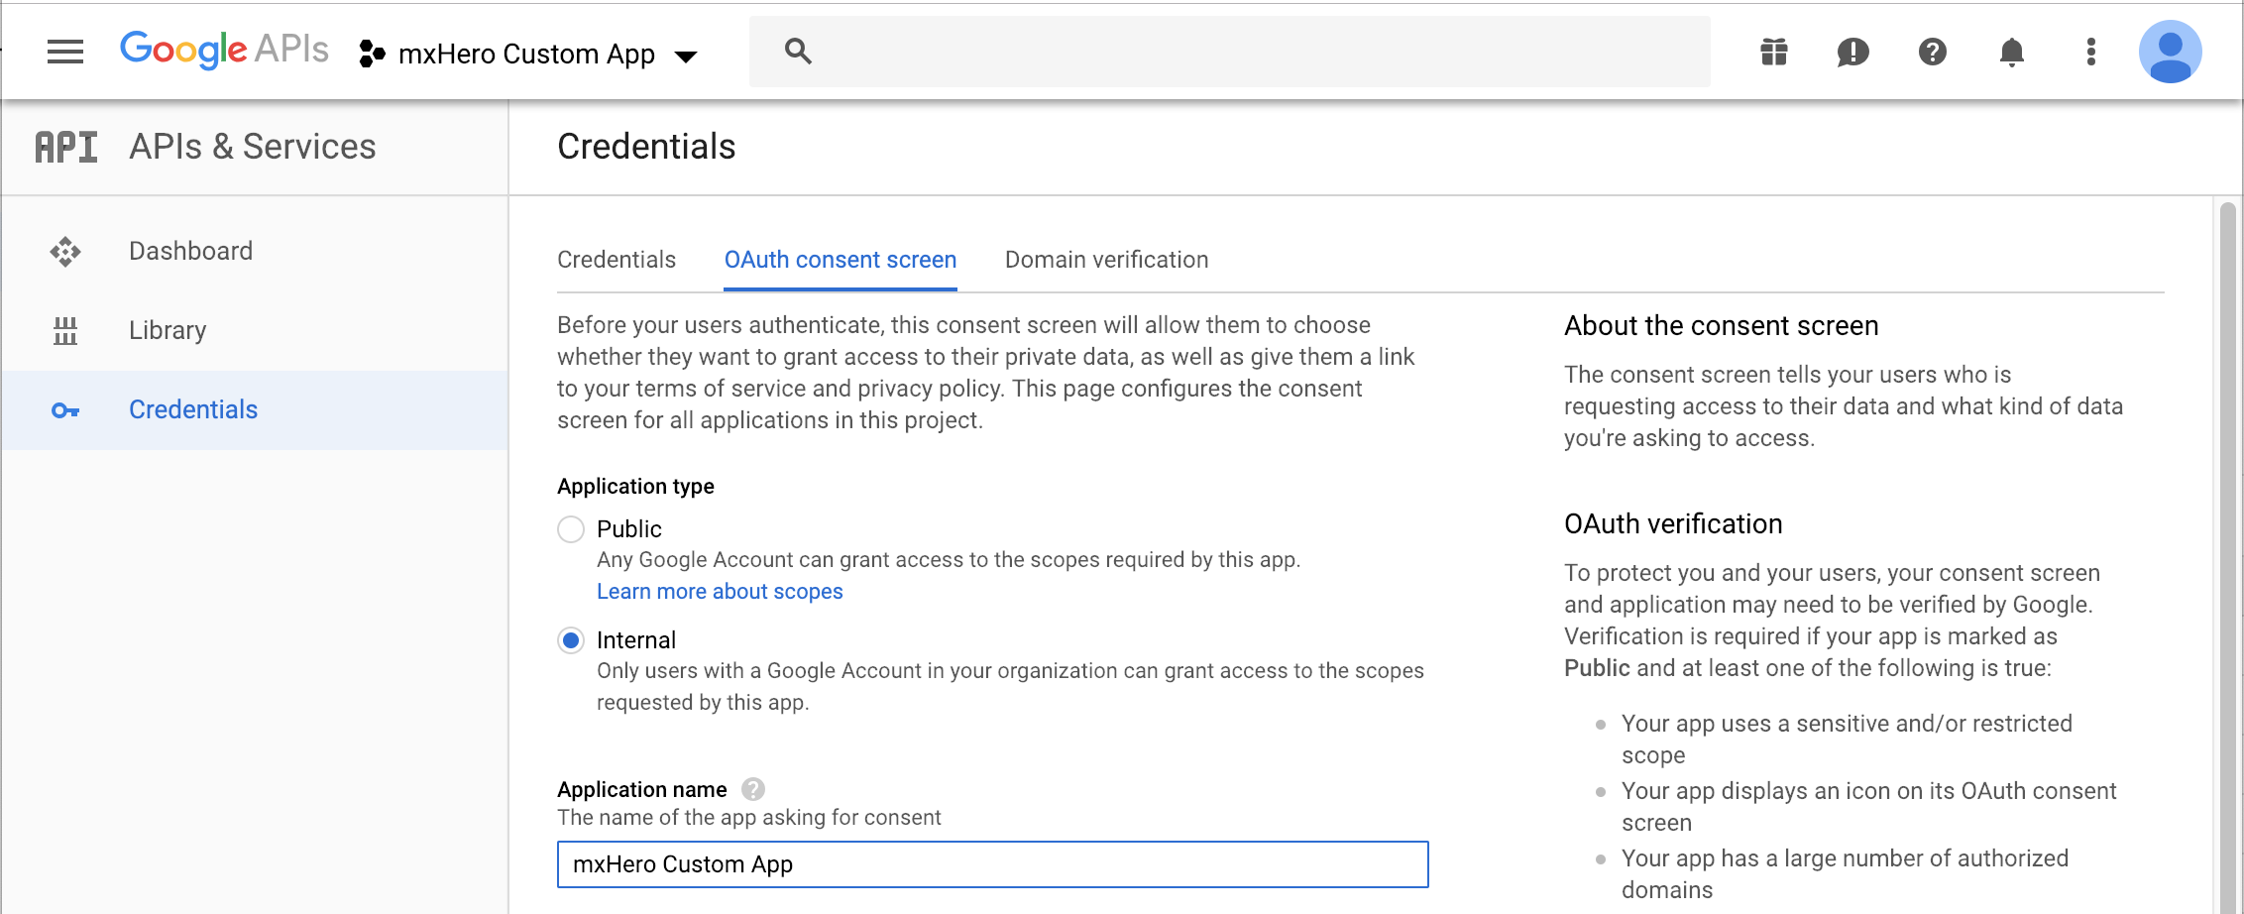The width and height of the screenshot is (2244, 914).
Task: Click the key icon beside Credentials
Action: [x=65, y=410]
